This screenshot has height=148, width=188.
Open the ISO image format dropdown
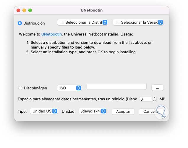click(69, 88)
